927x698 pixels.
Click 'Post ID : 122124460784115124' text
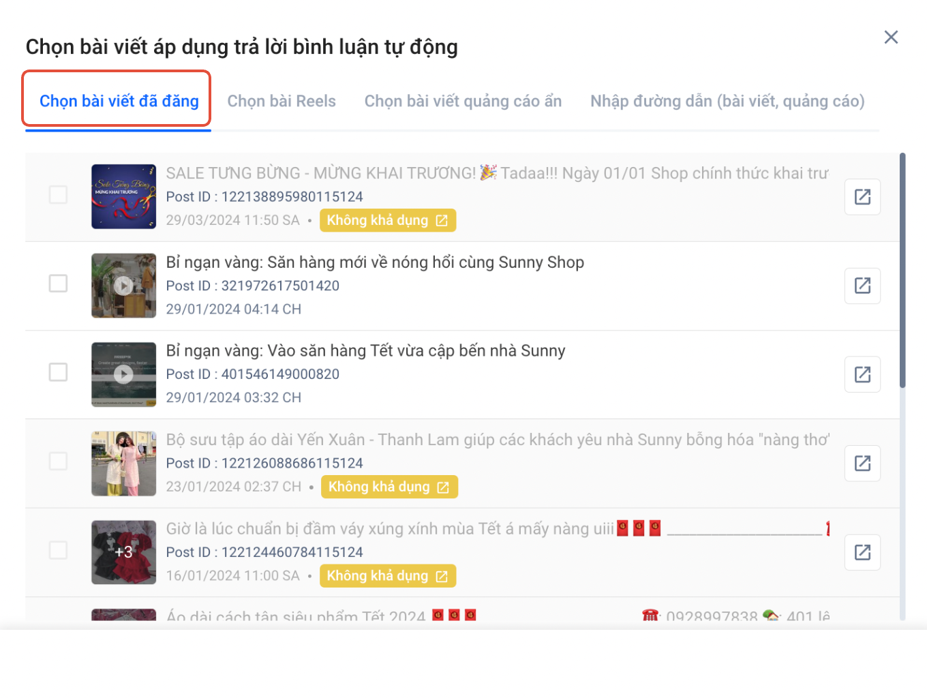264,552
